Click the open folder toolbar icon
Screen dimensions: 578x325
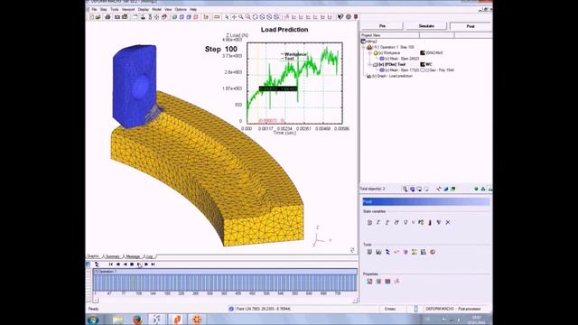(98, 17)
